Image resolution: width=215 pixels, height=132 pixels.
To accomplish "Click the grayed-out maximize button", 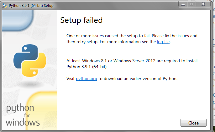I will point(191,4).
